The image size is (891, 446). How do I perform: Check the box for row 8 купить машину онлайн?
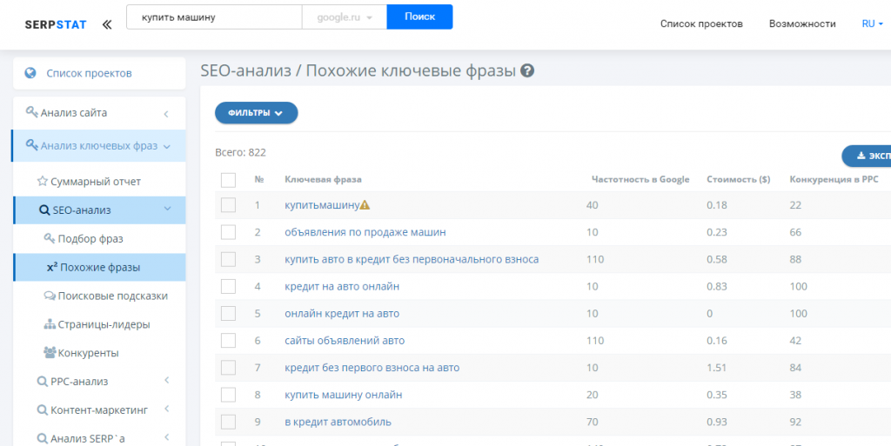(228, 395)
